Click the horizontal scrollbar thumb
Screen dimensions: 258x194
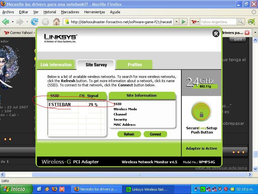[139, 174]
